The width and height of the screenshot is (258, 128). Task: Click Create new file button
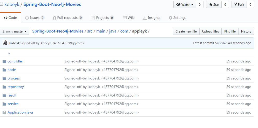pos(186,31)
